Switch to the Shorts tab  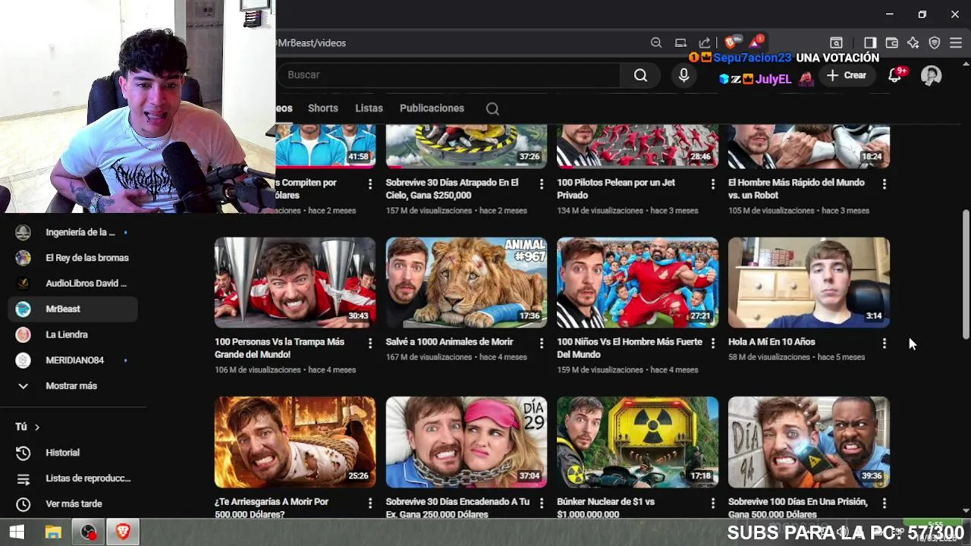323,108
